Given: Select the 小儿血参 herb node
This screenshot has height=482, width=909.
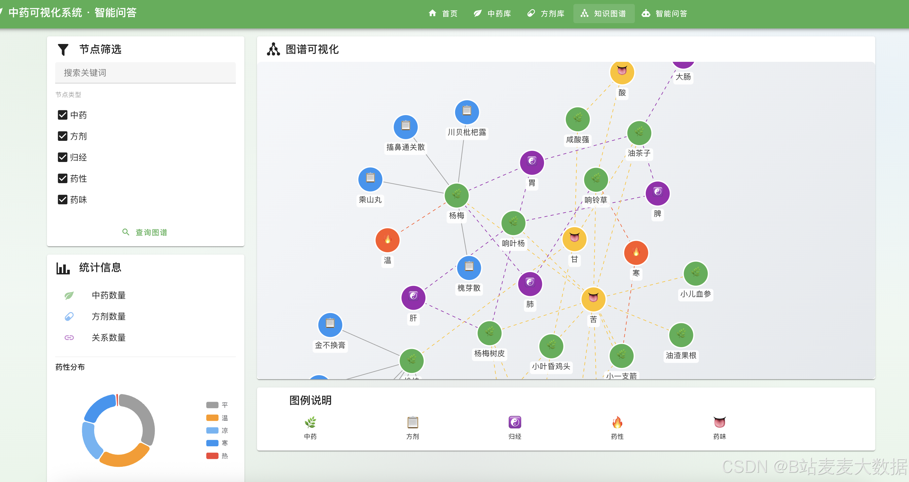Looking at the screenshot, I should point(695,273).
